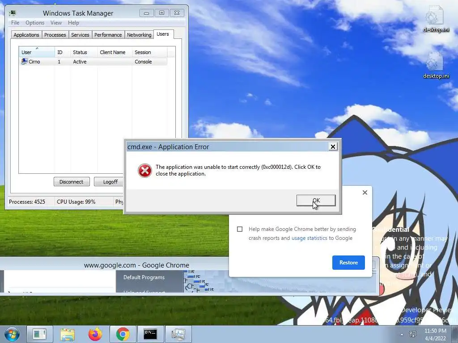Click the blue Restore button in Chrome
This screenshot has height=343, width=458.
coord(348,263)
